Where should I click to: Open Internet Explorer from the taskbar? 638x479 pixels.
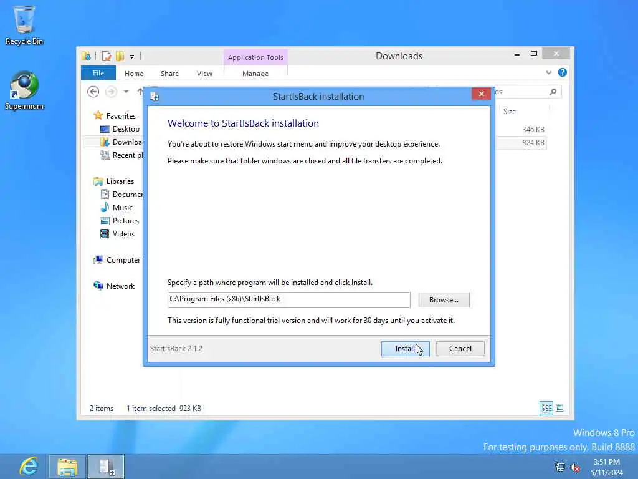click(29, 467)
